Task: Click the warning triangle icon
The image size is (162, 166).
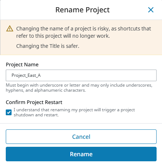Action: coord(10,29)
